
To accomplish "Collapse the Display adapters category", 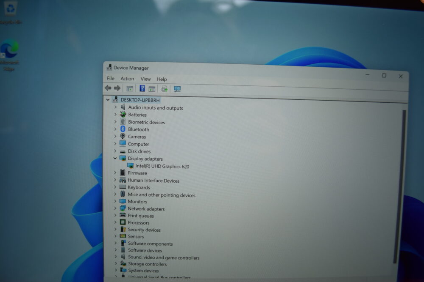I will 115,158.
